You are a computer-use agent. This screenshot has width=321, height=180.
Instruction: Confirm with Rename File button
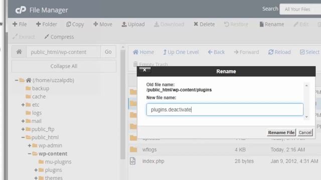(x=281, y=132)
